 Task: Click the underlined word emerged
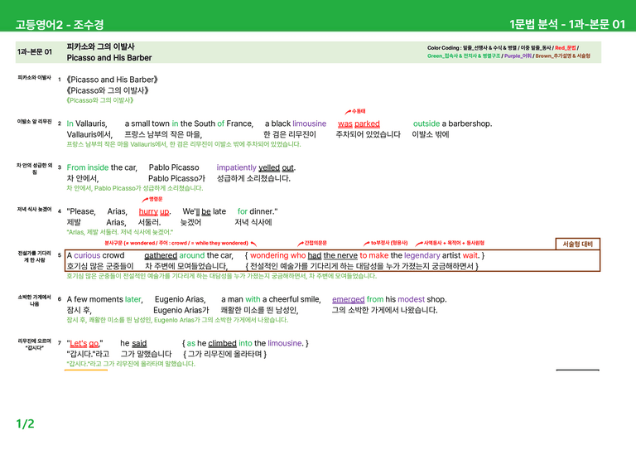348,299
